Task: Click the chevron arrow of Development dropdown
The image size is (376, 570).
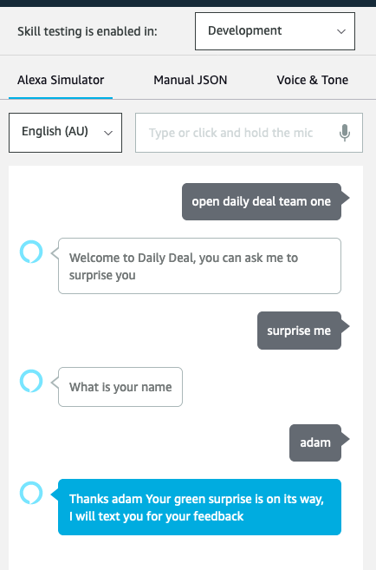Action: [340, 31]
